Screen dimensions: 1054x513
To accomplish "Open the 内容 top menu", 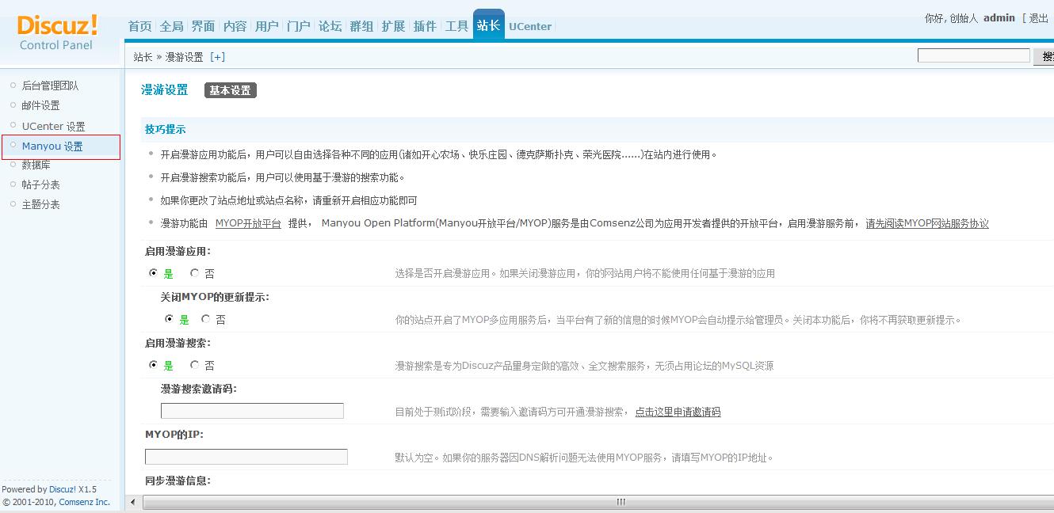I will 235,26.
